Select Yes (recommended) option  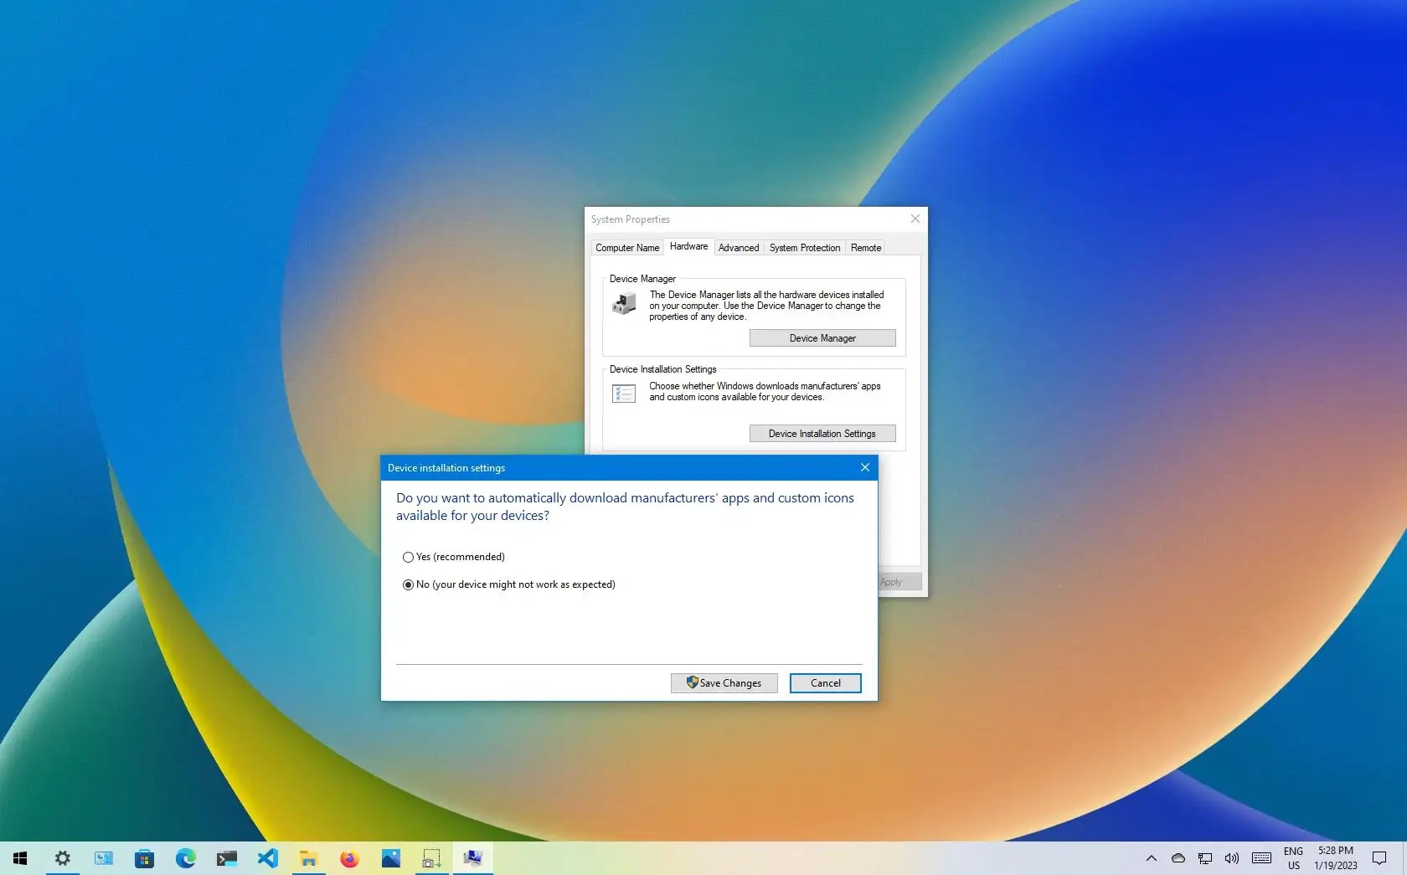click(x=408, y=557)
